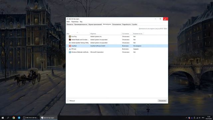Switch to the Производительность tab

(81, 24)
